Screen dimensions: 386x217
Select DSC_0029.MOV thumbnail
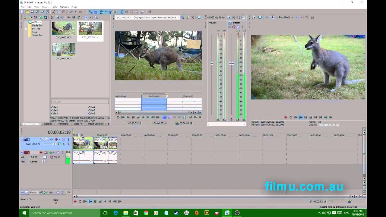coord(64,50)
